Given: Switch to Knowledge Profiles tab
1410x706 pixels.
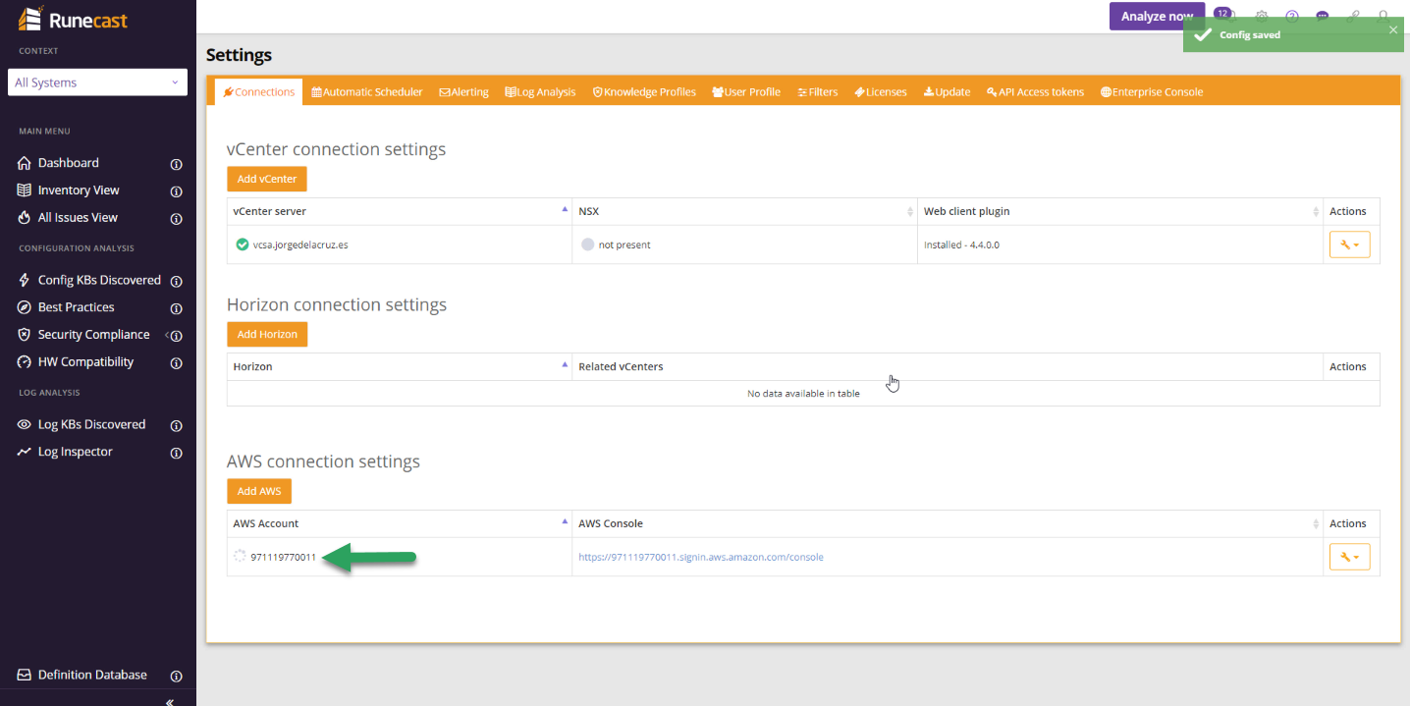Looking at the screenshot, I should 644,92.
